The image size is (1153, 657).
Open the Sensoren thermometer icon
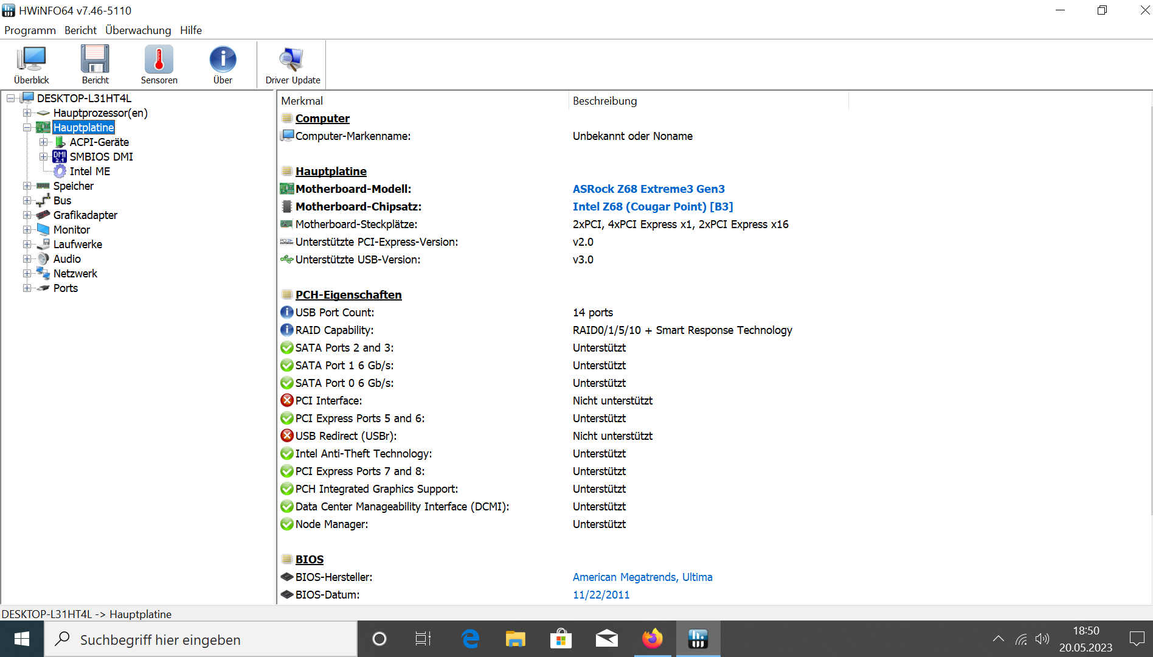click(x=159, y=64)
